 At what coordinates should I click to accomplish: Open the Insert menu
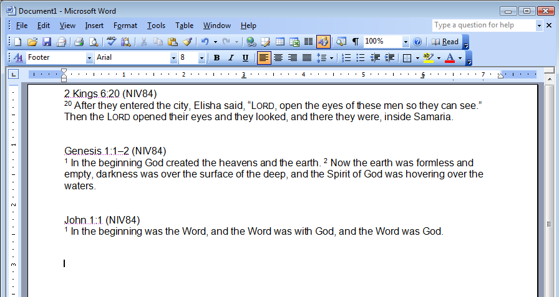[94, 26]
